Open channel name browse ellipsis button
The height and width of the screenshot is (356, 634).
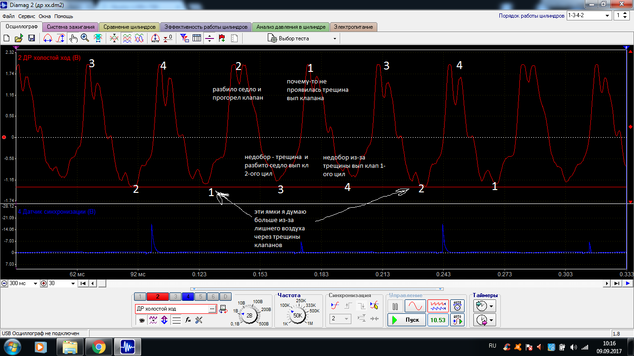click(212, 309)
